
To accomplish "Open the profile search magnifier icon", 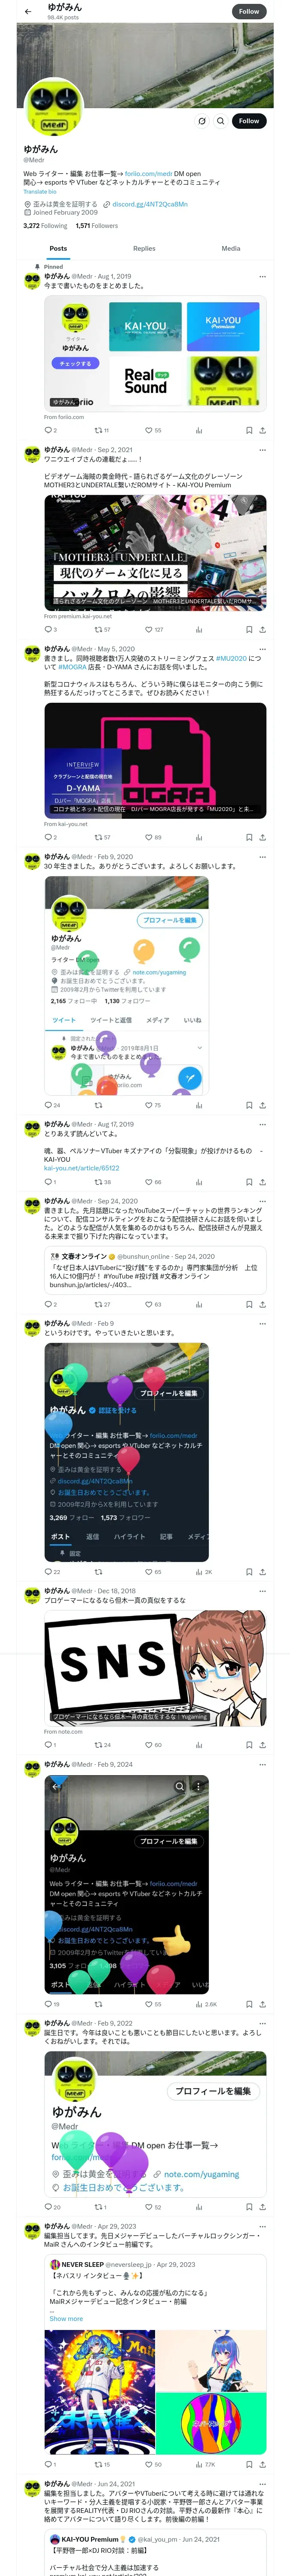I will (221, 121).
